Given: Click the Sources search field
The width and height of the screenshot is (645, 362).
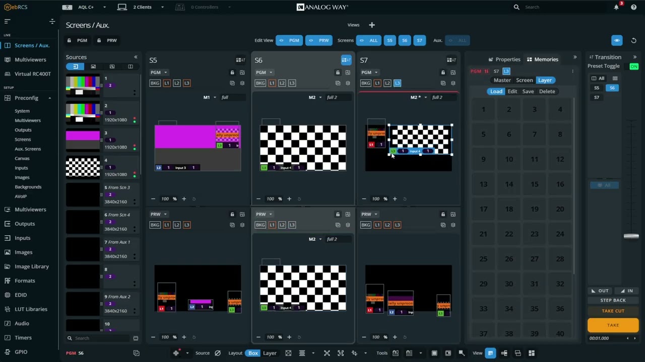Looking at the screenshot, I should point(99,338).
